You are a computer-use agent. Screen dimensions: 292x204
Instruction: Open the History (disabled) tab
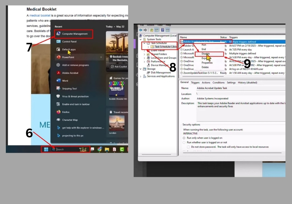248,83
